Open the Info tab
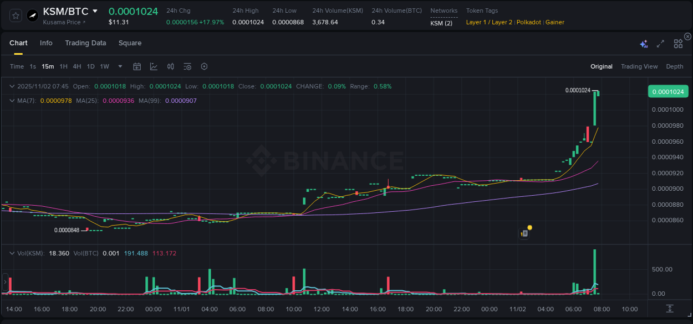 tap(46, 43)
